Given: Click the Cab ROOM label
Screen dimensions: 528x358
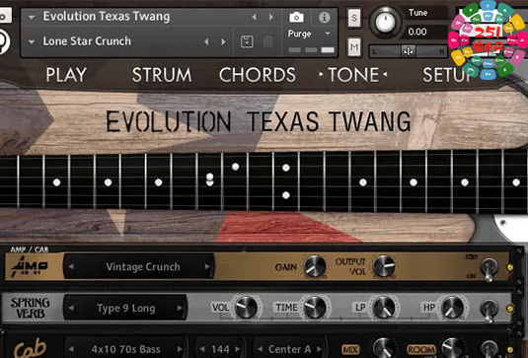Looking at the screenshot, I should (421, 350).
